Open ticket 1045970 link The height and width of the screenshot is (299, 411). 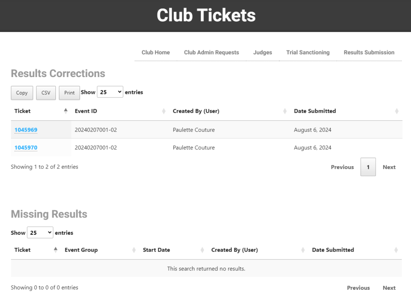point(26,148)
